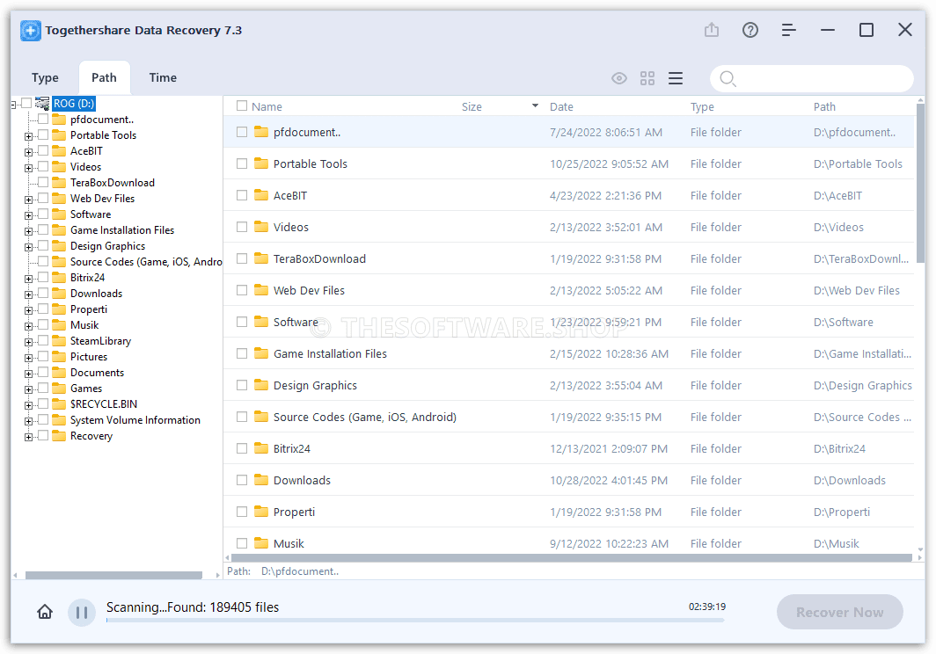Select Design Graphics in the folder tree

pos(107,246)
